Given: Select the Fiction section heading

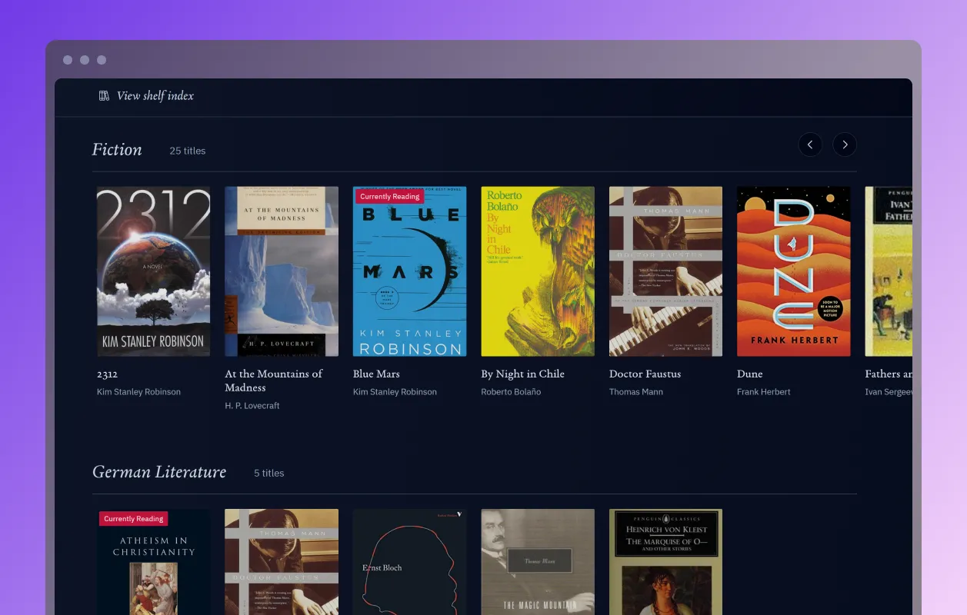Looking at the screenshot, I should (x=116, y=149).
